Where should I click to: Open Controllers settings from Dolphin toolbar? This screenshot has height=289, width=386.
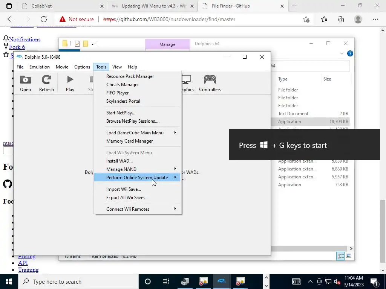click(x=210, y=83)
